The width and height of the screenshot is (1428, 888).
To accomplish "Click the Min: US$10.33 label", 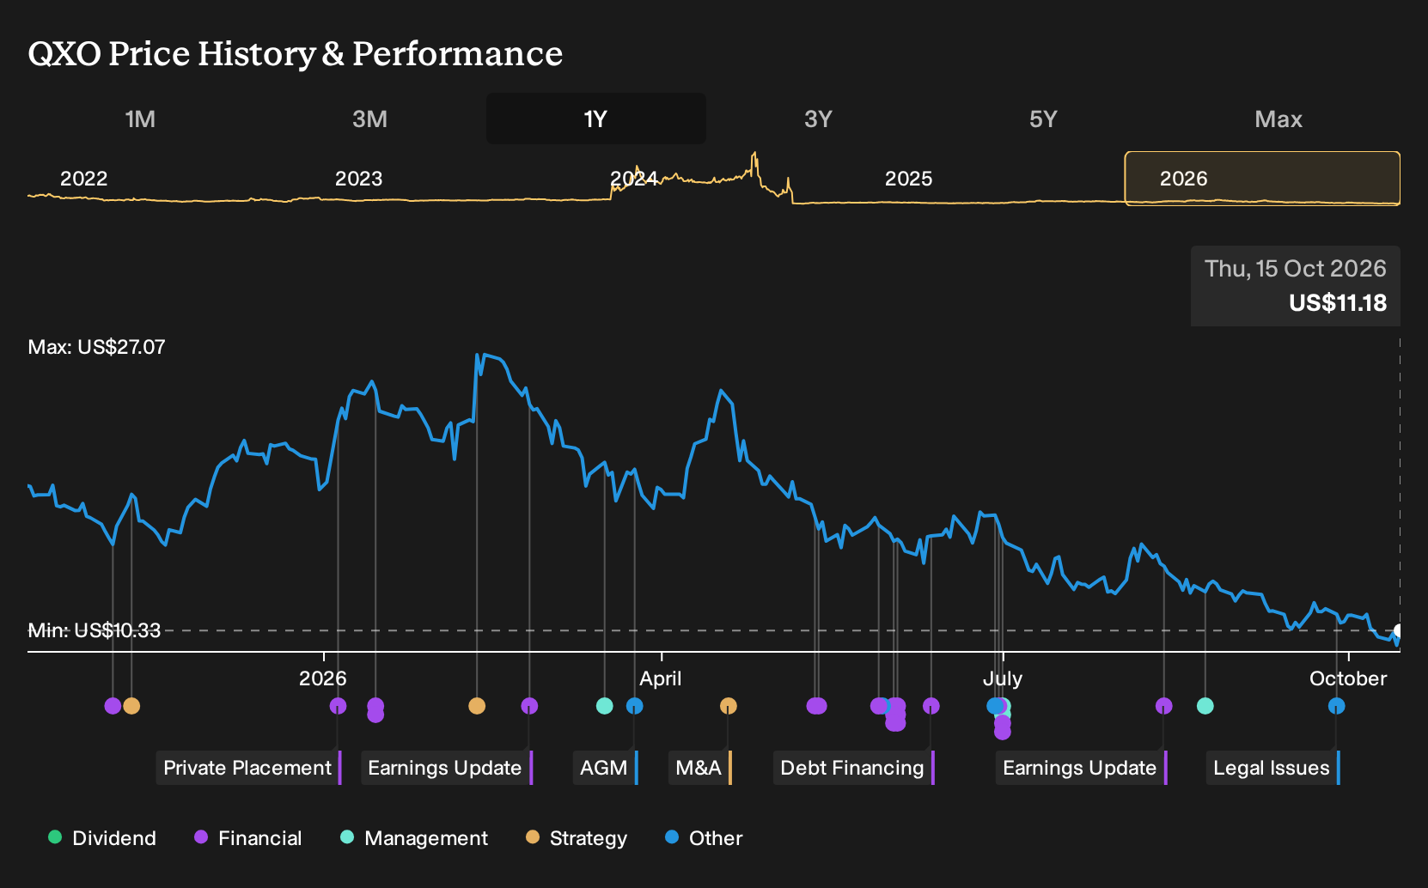I will (94, 630).
